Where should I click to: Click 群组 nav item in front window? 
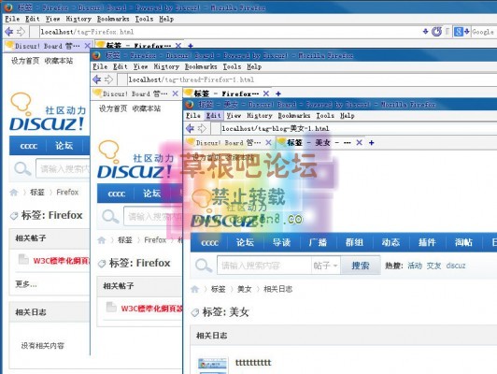point(354,242)
